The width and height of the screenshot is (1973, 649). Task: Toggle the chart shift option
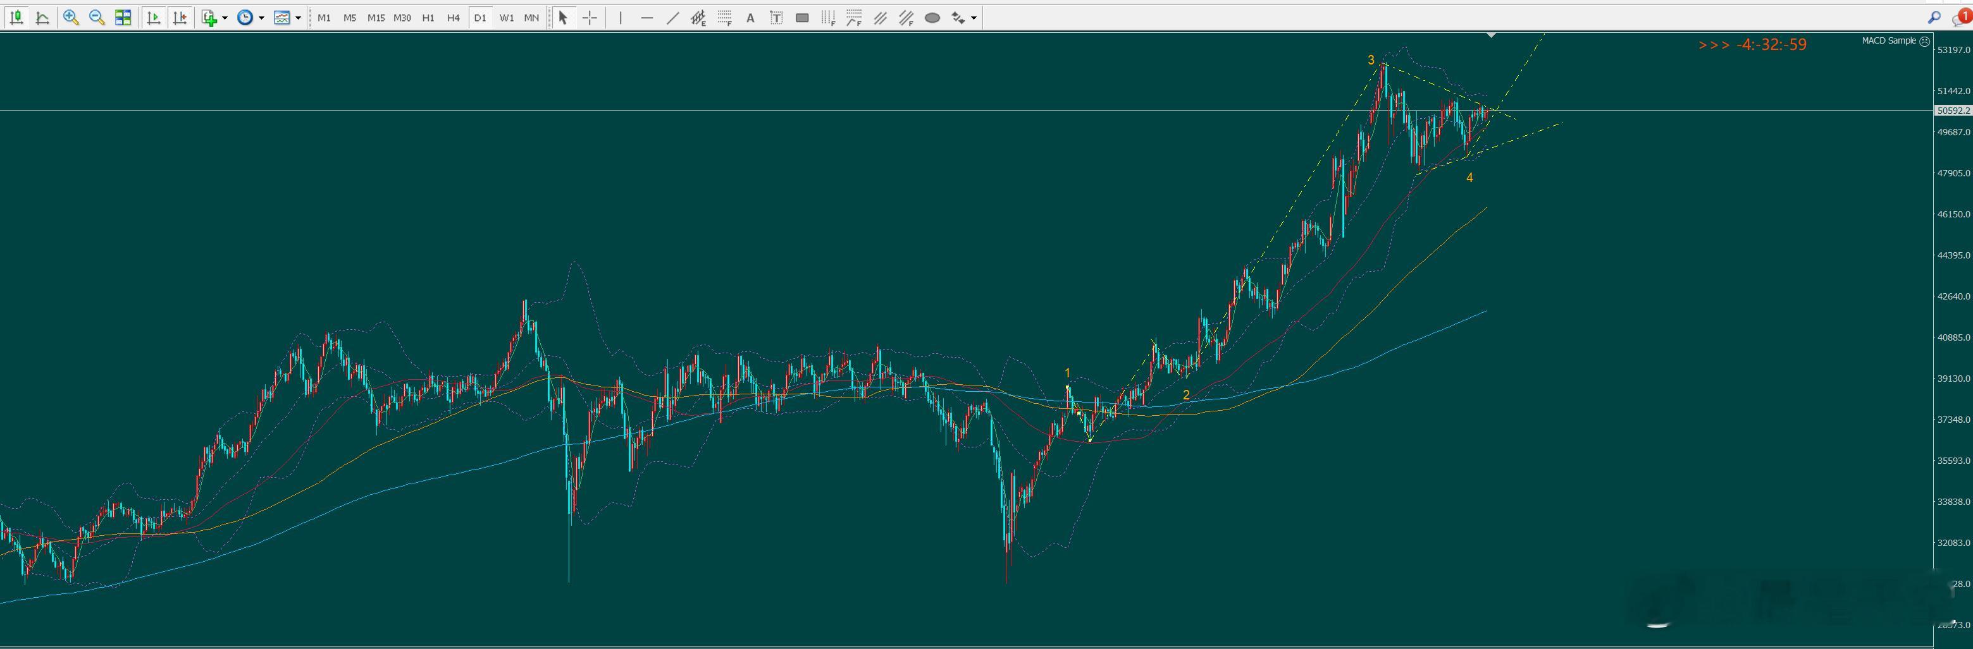click(180, 18)
